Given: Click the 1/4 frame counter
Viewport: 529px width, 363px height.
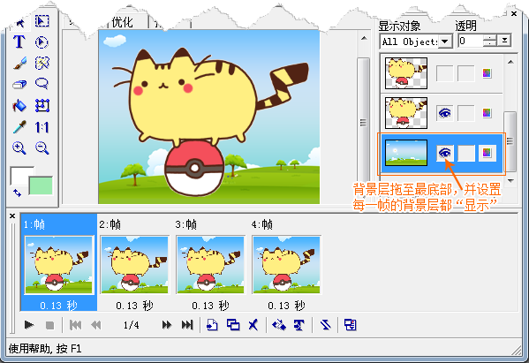Looking at the screenshot, I should (x=132, y=325).
